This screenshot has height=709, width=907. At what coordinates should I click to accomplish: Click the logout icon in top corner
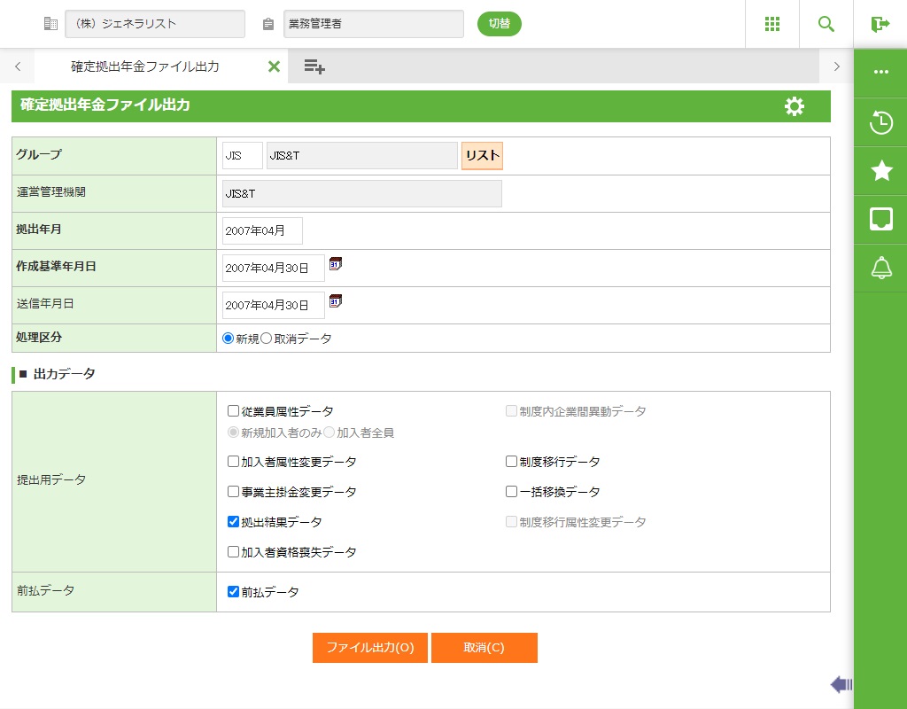[880, 24]
